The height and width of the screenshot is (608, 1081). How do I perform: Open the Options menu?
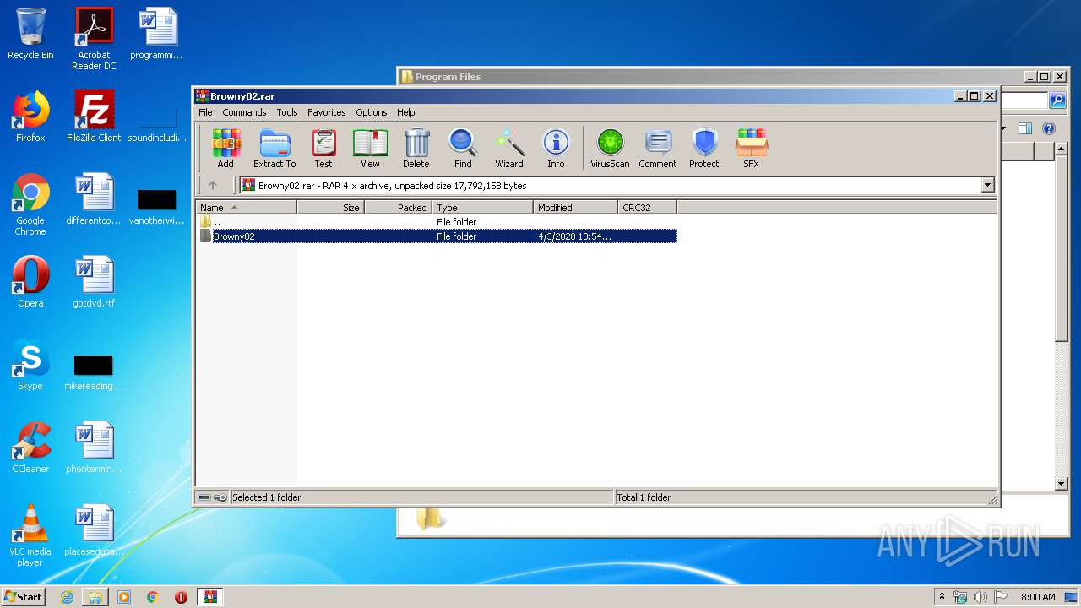372,112
